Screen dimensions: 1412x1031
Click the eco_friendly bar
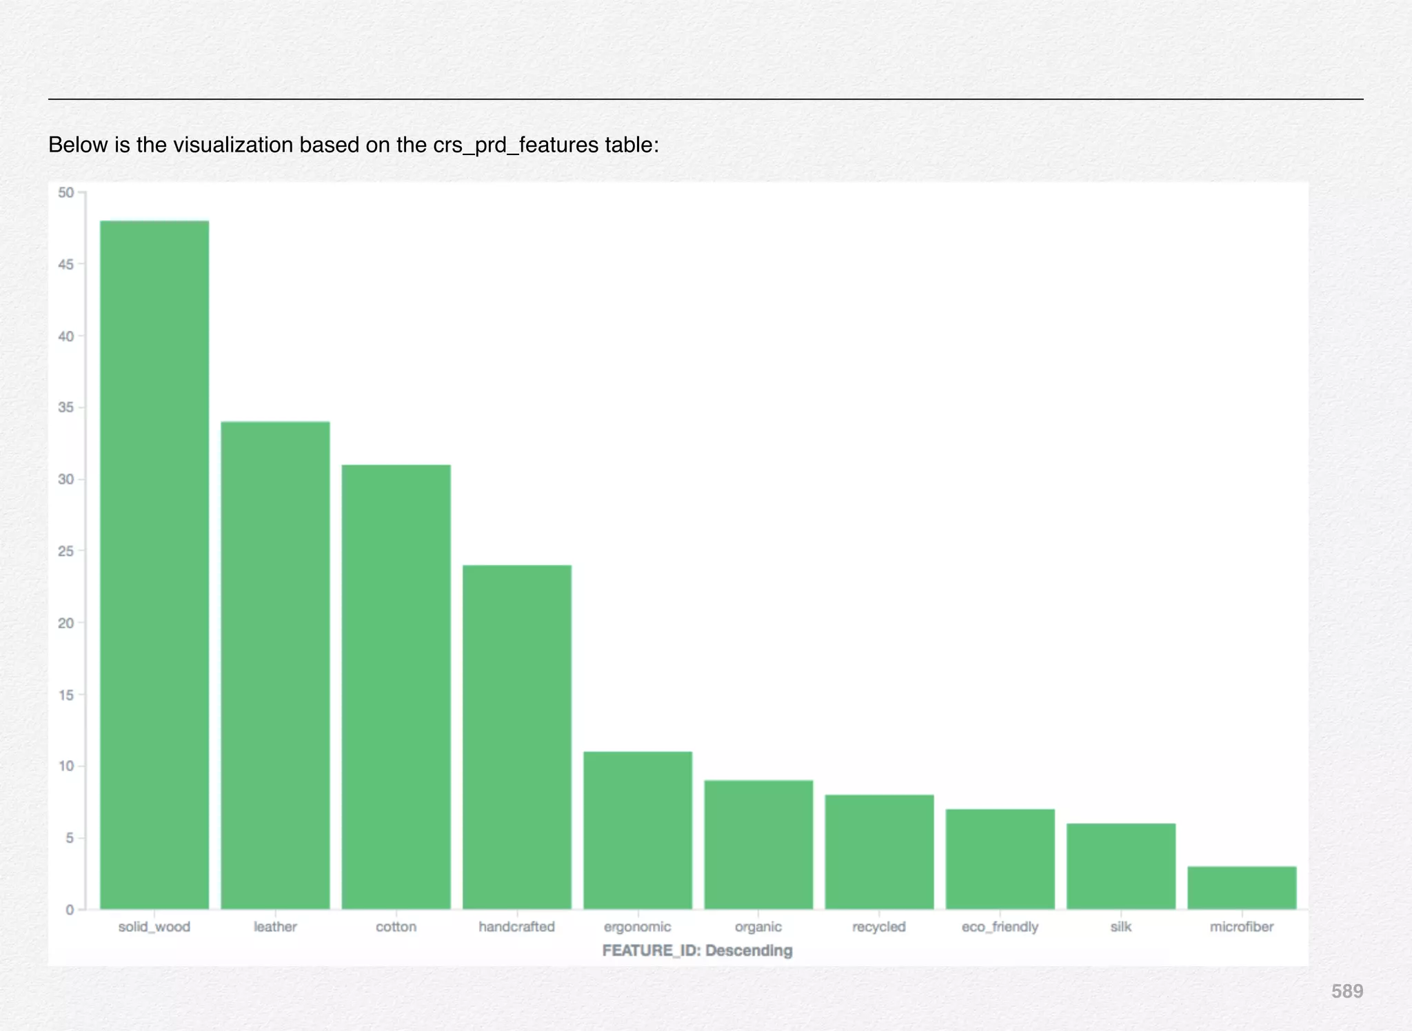1000,859
